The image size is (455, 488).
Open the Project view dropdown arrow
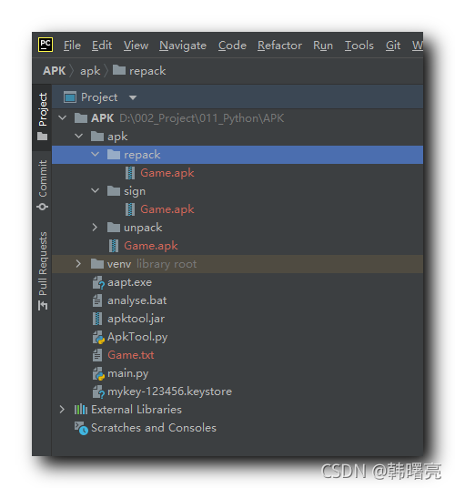133,97
